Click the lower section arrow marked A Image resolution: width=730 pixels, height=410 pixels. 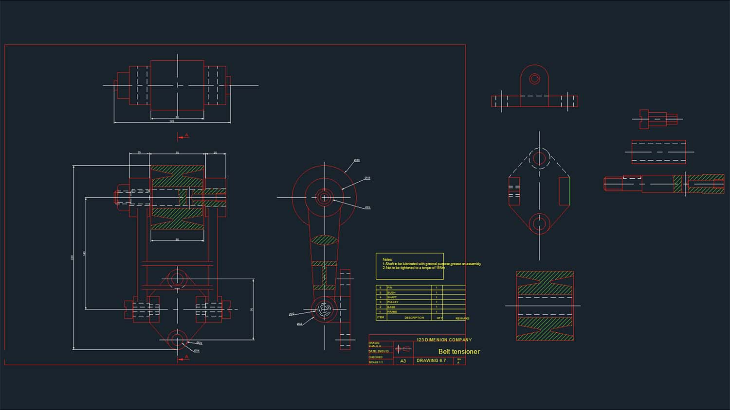[183, 359]
